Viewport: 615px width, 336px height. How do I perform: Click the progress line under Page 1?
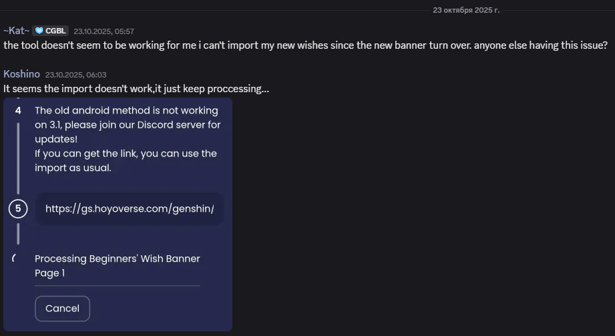pyautogui.click(x=117, y=285)
